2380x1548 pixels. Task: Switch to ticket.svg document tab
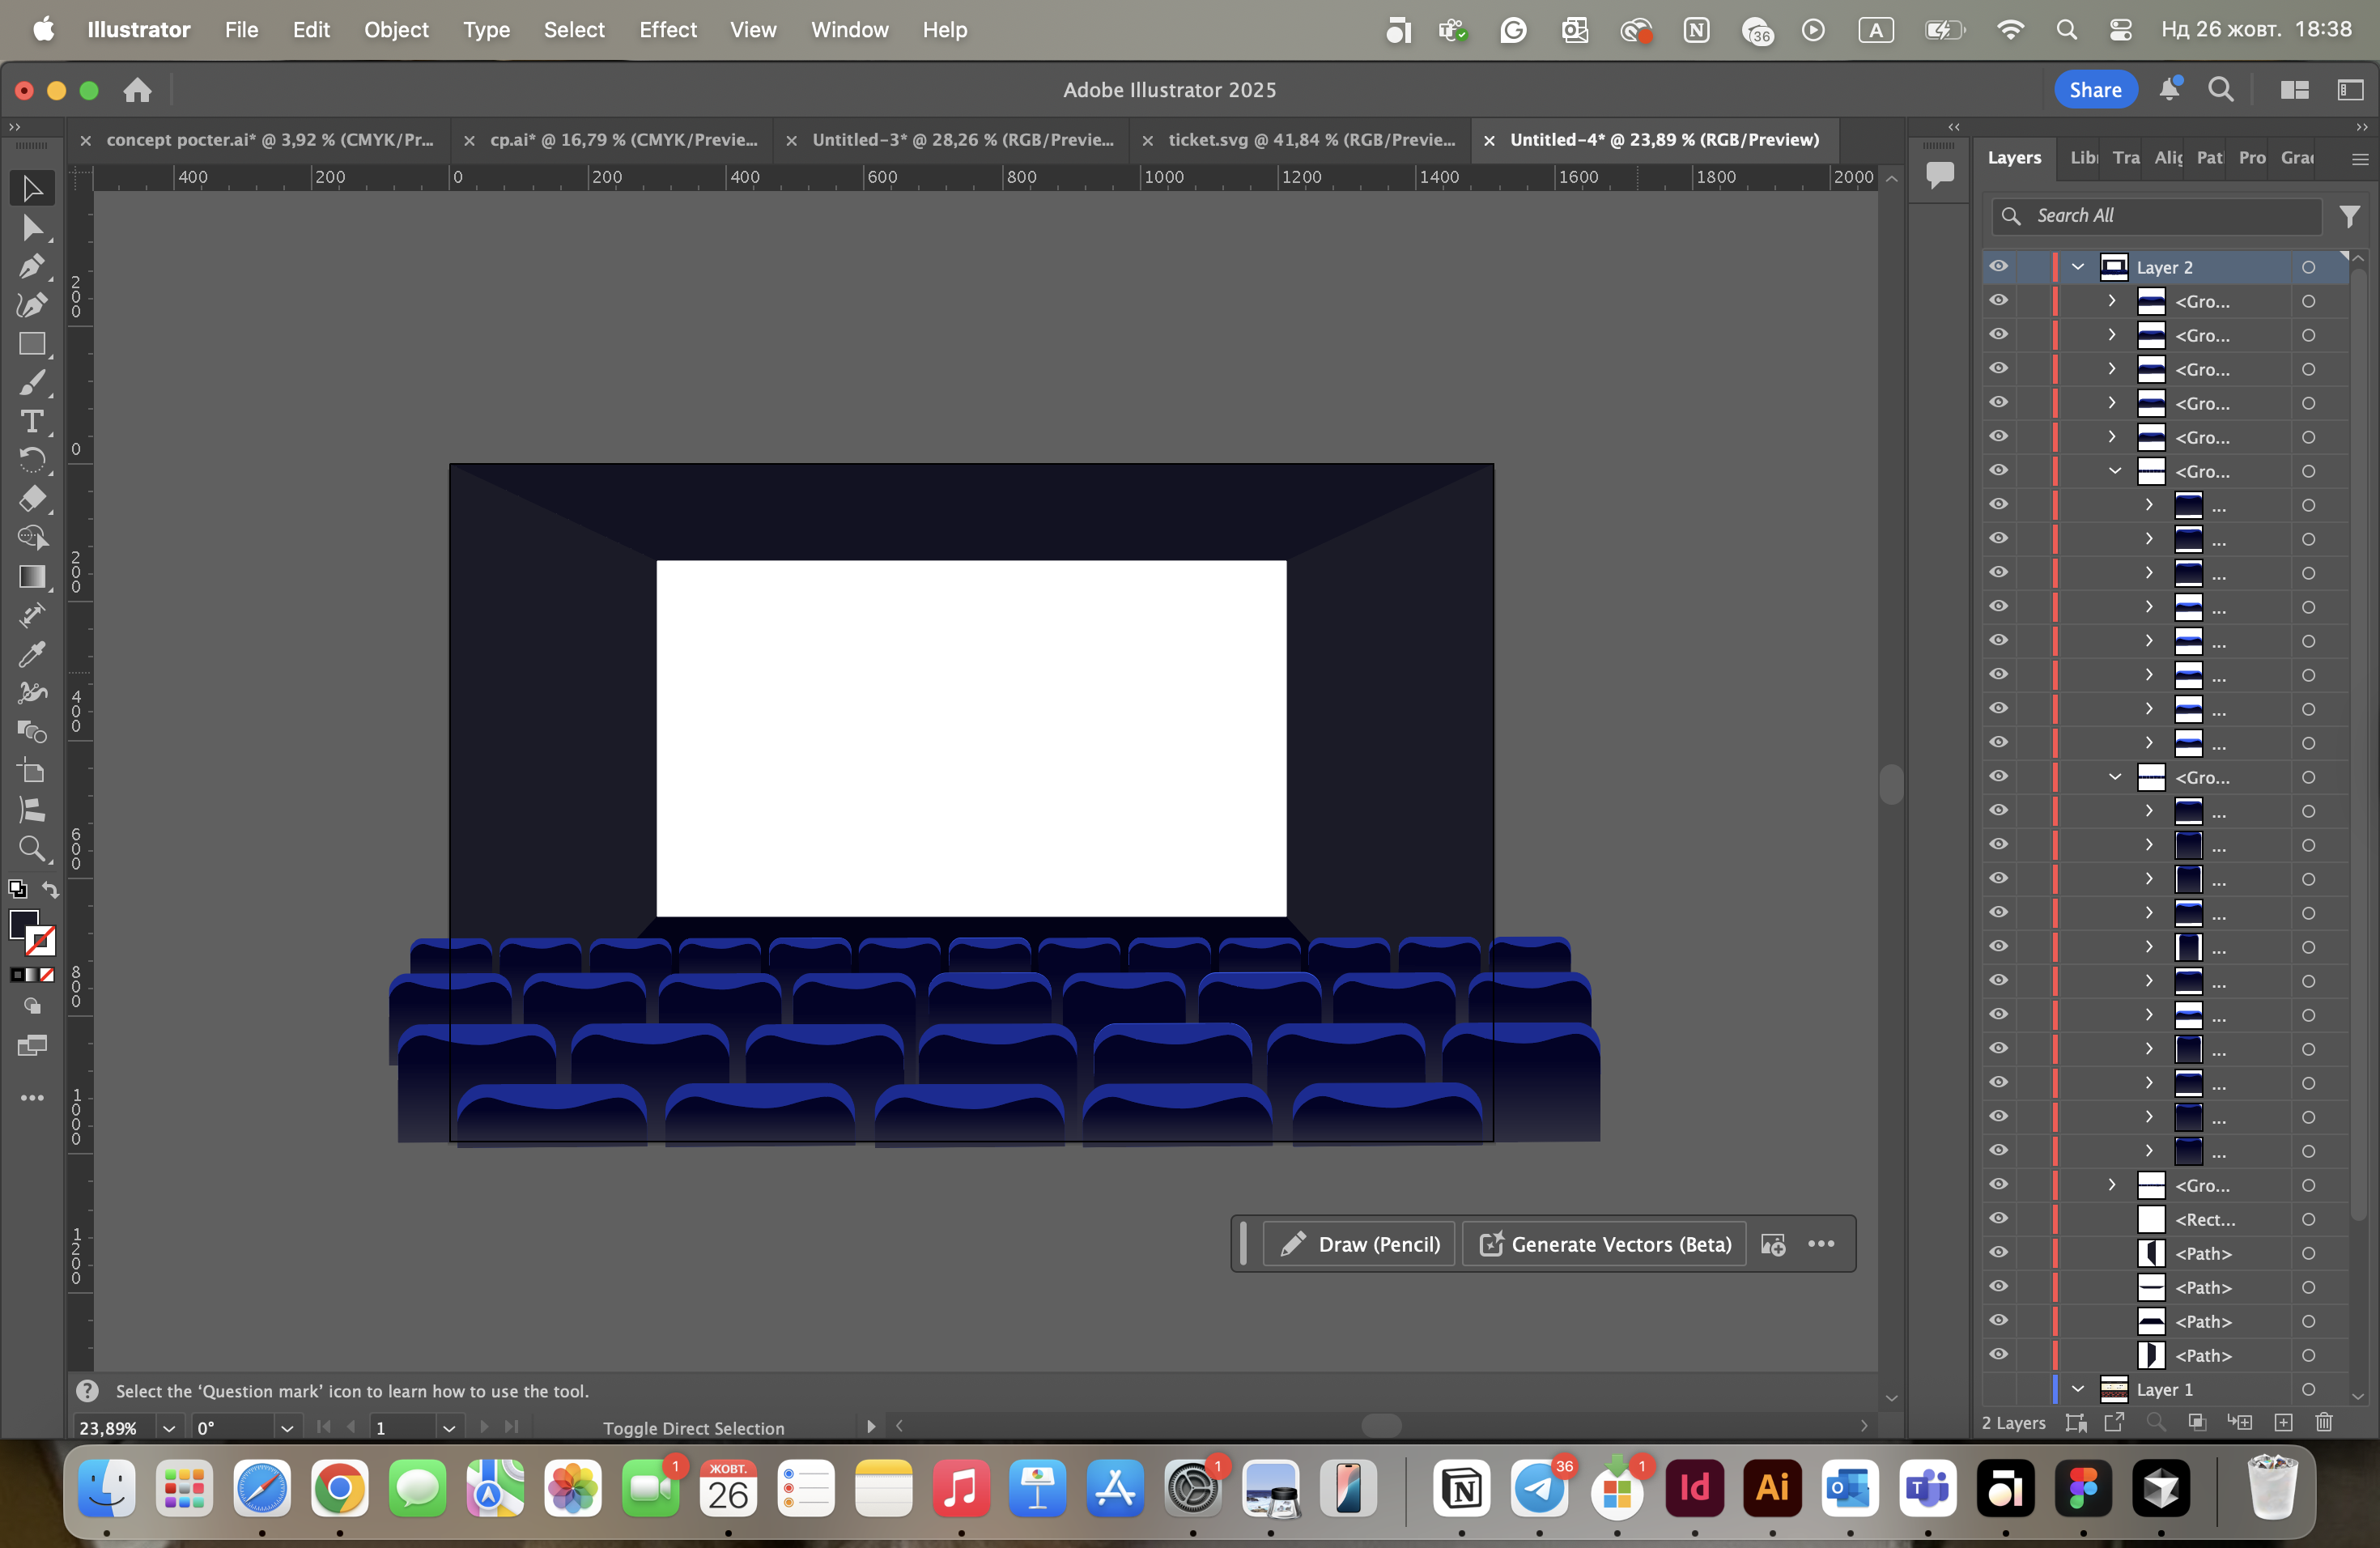pyautogui.click(x=1311, y=140)
